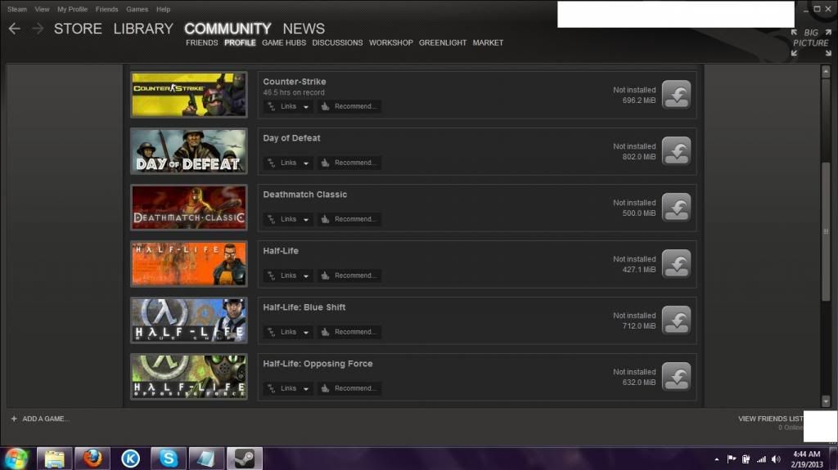Go back with the left arrow
Screen dimensions: 838x470
[15, 29]
